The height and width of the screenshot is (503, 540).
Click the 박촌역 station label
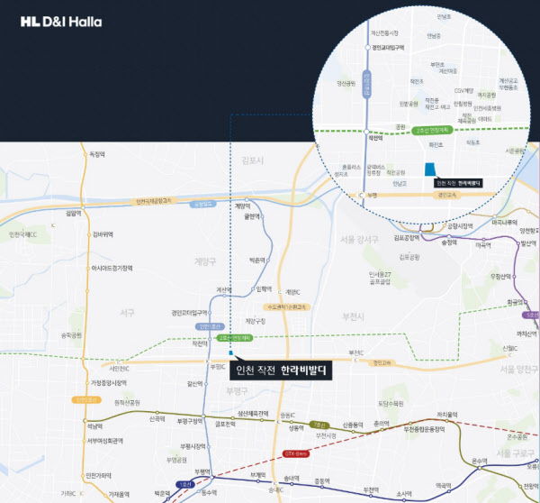pos(257,260)
